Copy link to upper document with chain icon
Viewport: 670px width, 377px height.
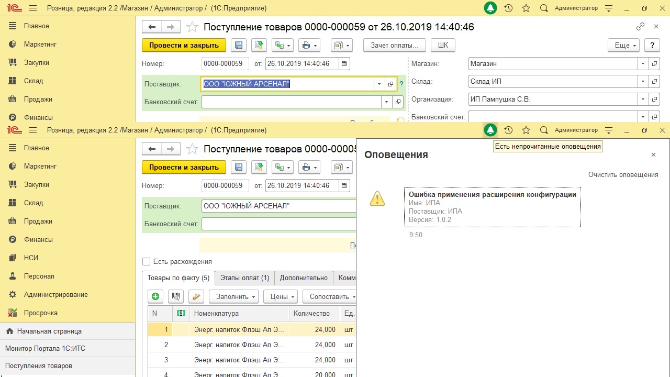point(640,27)
